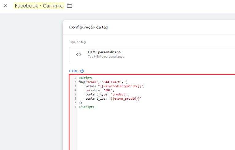
Task: Click line number 8 in the editor gutter
Action: pyautogui.click(x=75, y=107)
